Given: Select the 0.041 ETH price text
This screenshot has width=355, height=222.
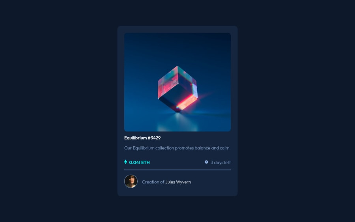Looking at the screenshot, I should pos(140,162).
